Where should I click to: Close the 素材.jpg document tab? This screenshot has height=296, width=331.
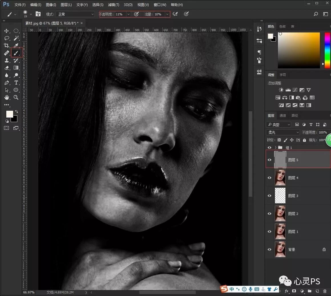pyautogui.click(x=82, y=23)
